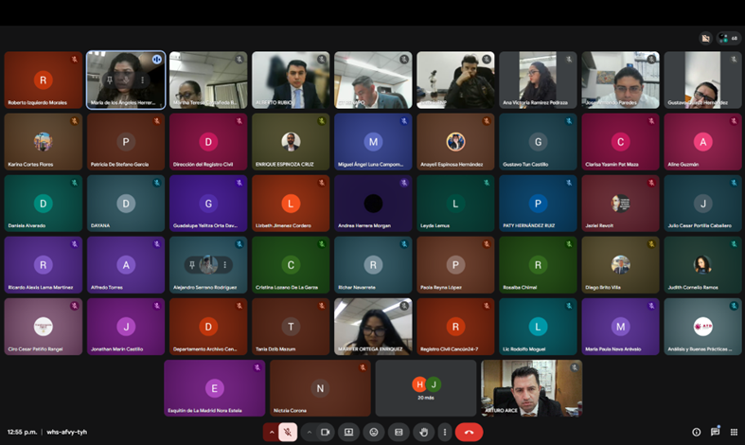Select Análisis y Buenas Prácticas tile
Screen dimensions: 745x445
click(703, 327)
